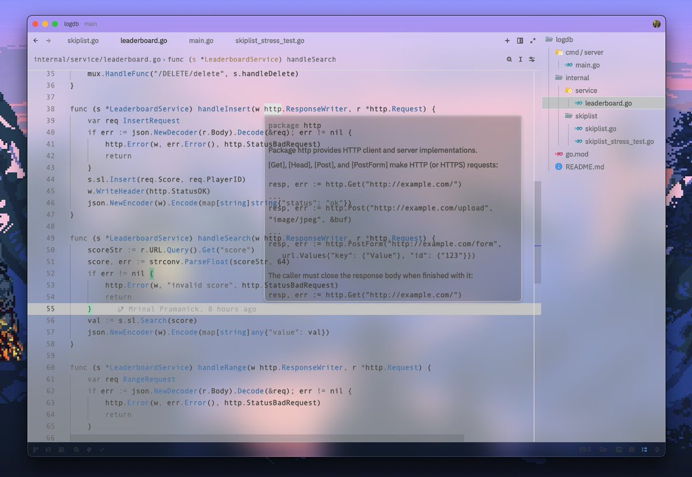The width and height of the screenshot is (692, 477).
Task: Open notifications bell icon
Action: pos(657,449)
